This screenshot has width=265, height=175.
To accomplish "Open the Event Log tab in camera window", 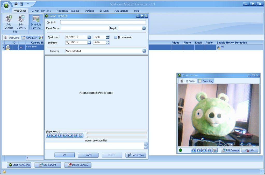I will tap(206, 81).
